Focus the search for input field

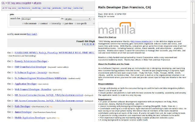[41, 19]
